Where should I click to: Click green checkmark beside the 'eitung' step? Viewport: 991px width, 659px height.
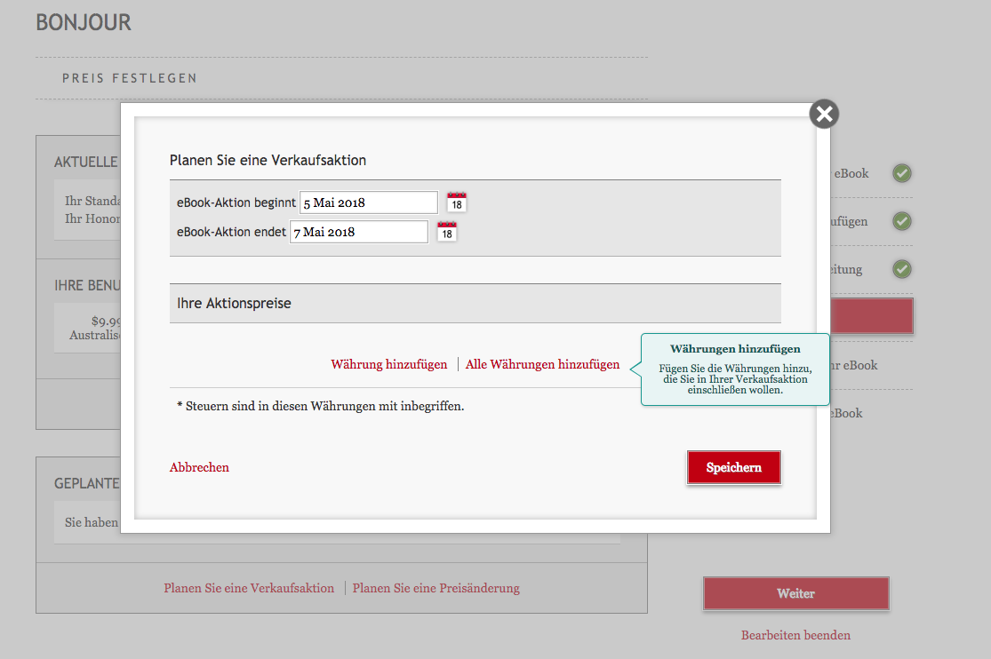pyautogui.click(x=902, y=269)
